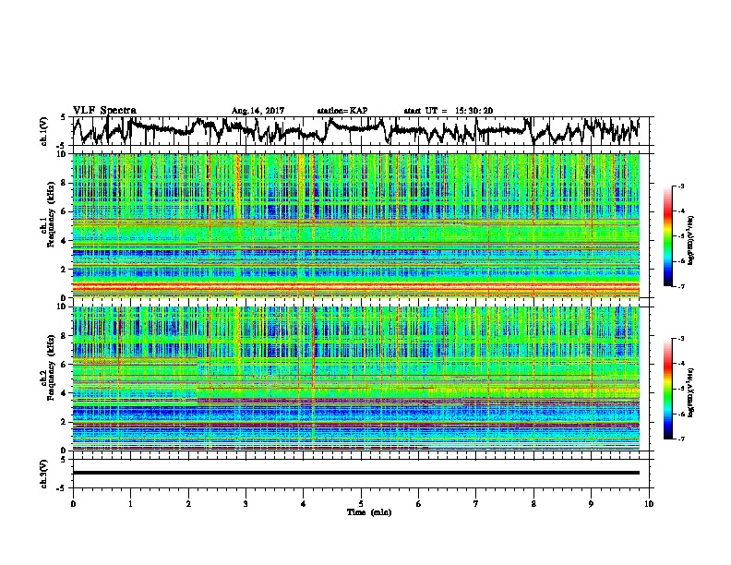The image size is (731, 565).
Task: Click the ch.1 color scale PSD unit label
Action: point(691,240)
